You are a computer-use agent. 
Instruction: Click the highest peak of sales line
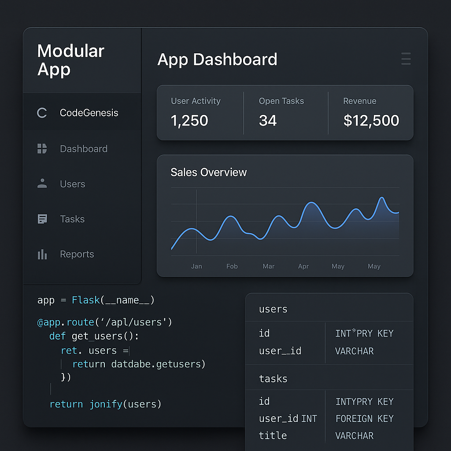[x=382, y=198]
